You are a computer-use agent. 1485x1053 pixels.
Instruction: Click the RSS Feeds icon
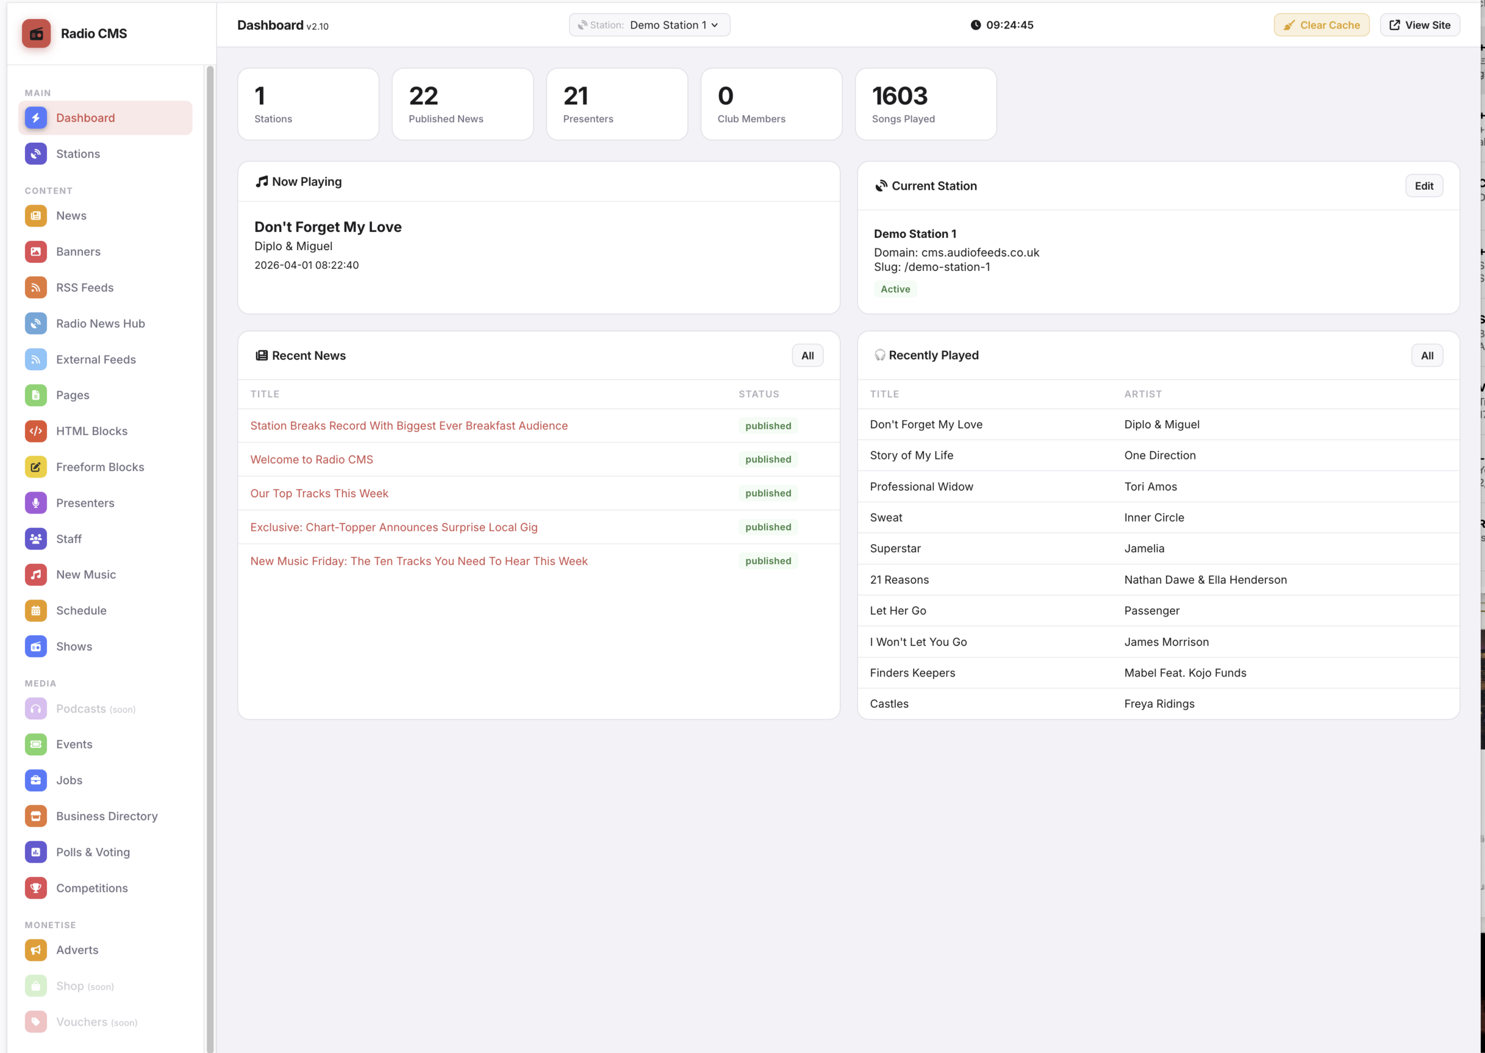coord(35,287)
